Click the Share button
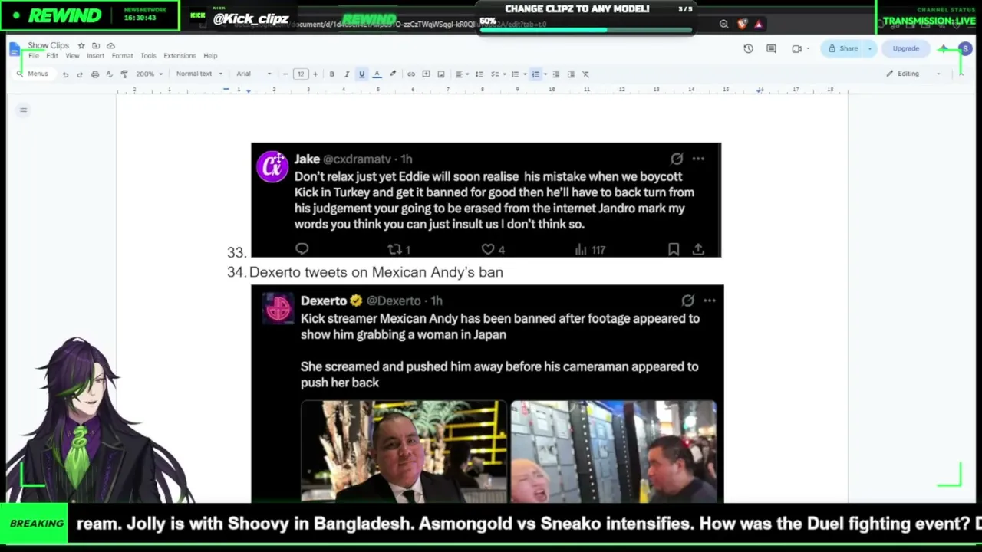982x552 pixels. coord(842,49)
